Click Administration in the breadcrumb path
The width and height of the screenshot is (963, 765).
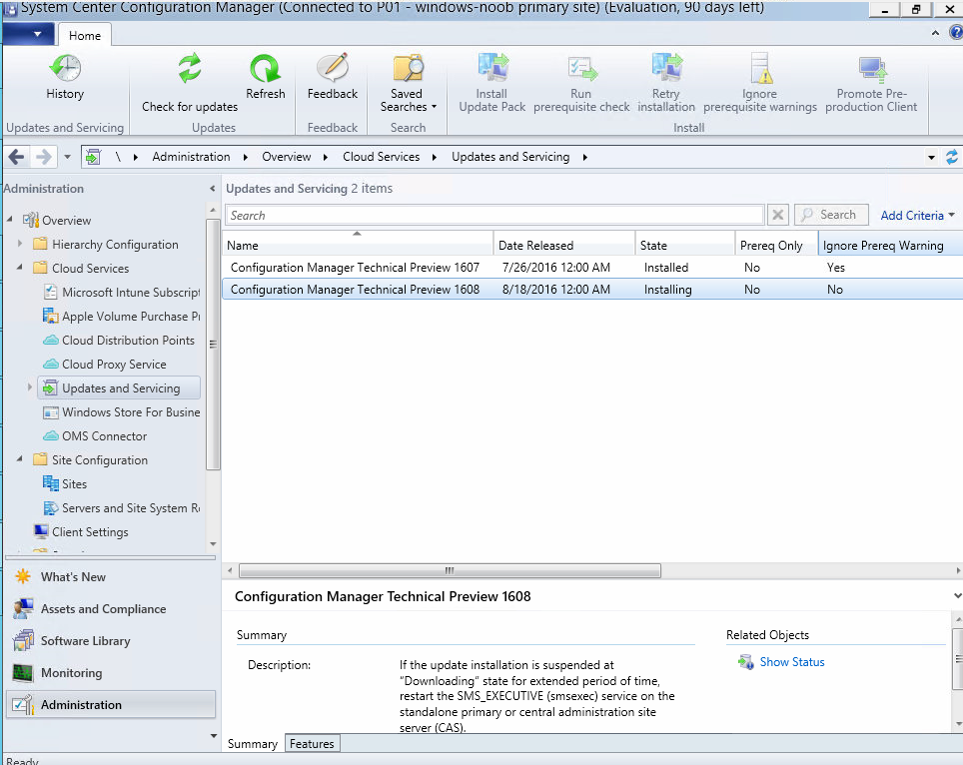pyautogui.click(x=191, y=157)
